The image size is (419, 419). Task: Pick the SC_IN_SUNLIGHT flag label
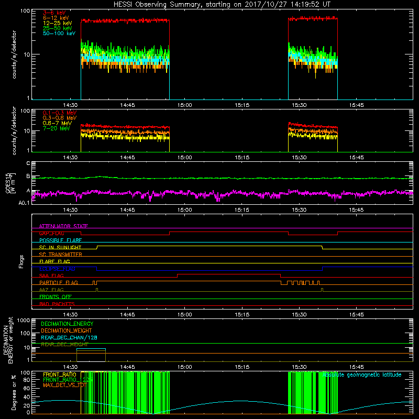point(60,247)
